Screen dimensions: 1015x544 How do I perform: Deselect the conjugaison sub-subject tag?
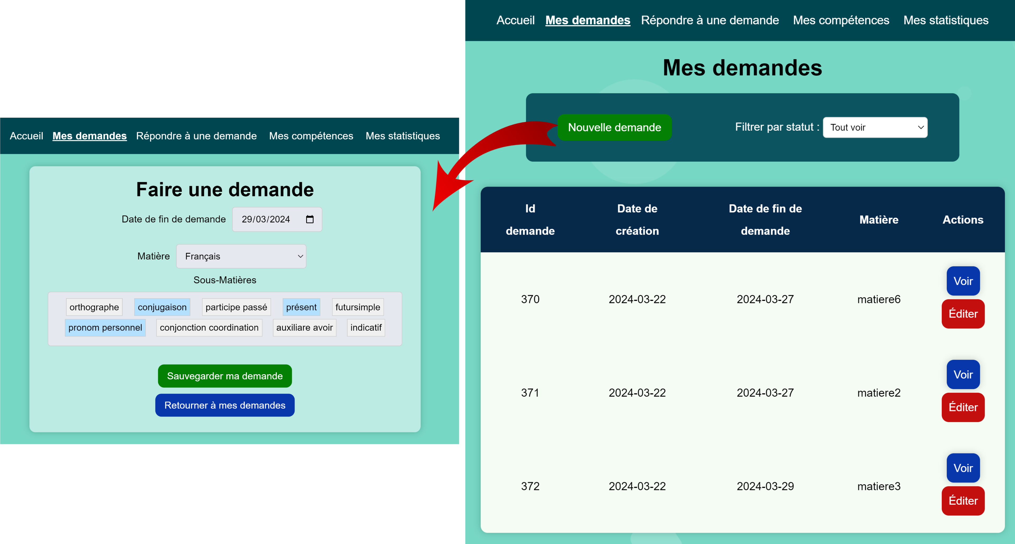click(x=162, y=307)
